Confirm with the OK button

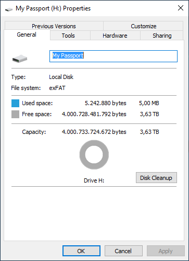point(81,251)
